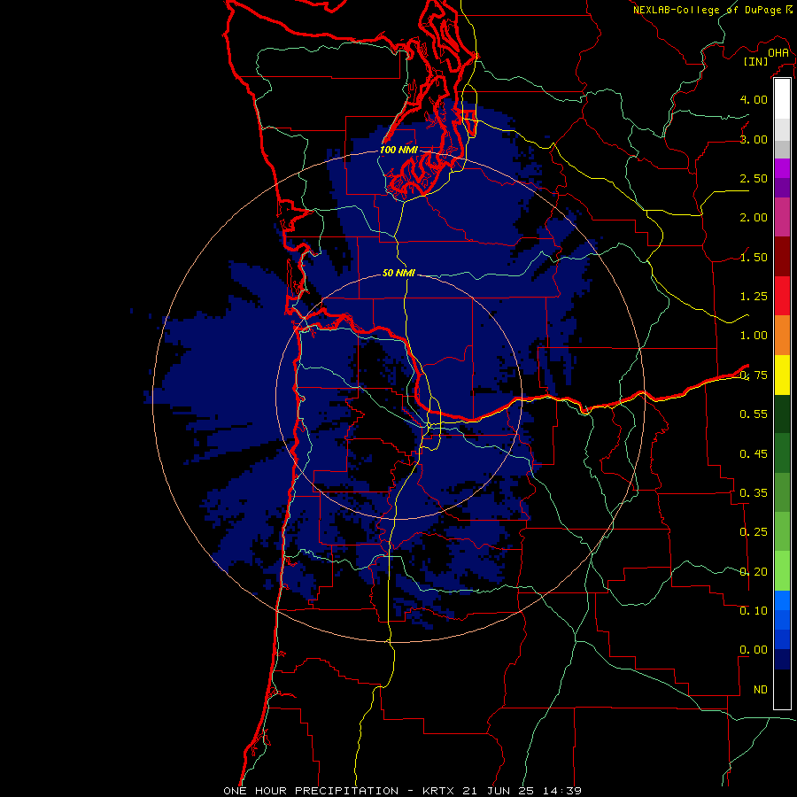The height and width of the screenshot is (797, 797).
Task: Select the 1.25 legend value
Action: click(x=754, y=297)
